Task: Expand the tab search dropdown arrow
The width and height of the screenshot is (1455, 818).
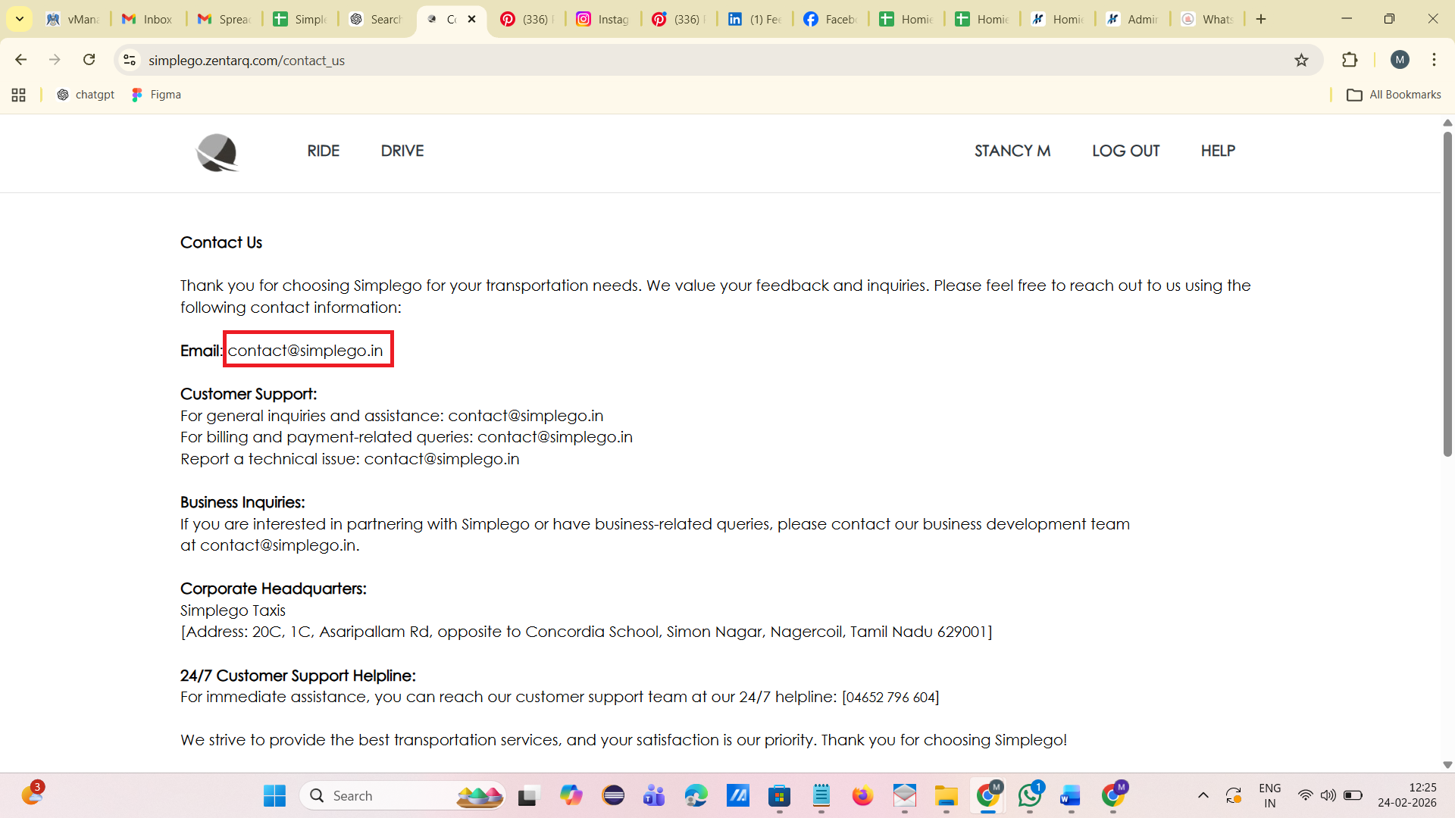Action: coord(20,19)
